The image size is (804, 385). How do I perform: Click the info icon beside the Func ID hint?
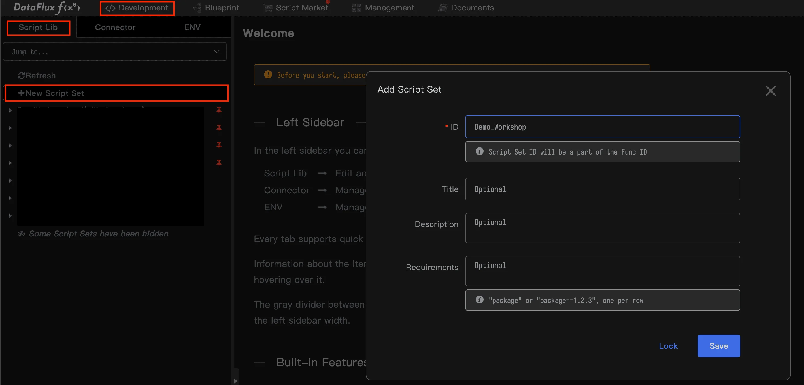click(x=479, y=152)
